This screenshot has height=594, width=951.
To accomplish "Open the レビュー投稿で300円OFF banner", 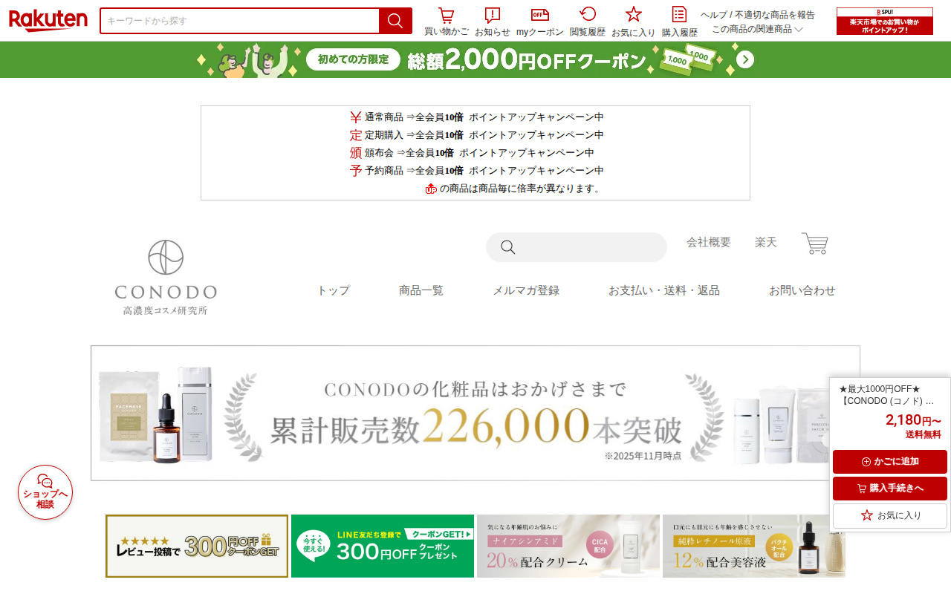I will coord(197,546).
